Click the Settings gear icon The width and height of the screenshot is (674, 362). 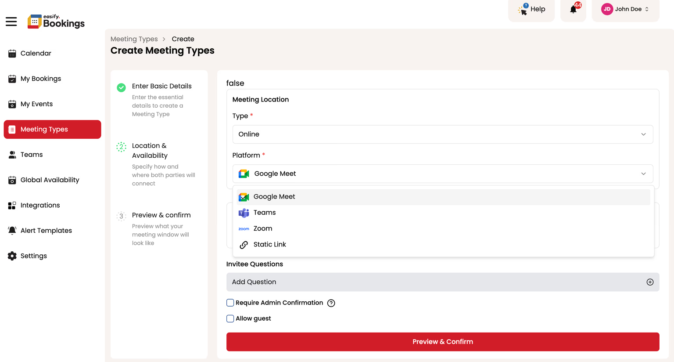pyautogui.click(x=12, y=256)
